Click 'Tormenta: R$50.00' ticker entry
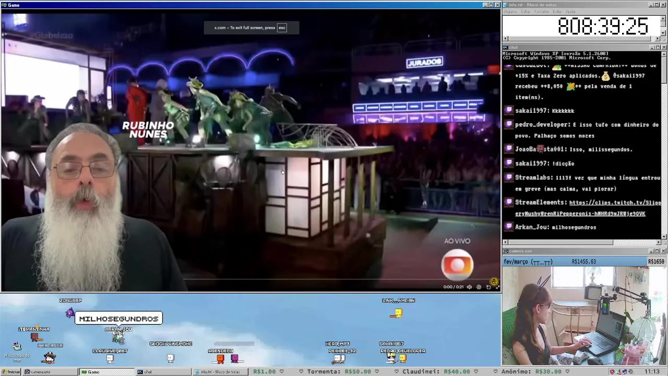 pos(339,372)
